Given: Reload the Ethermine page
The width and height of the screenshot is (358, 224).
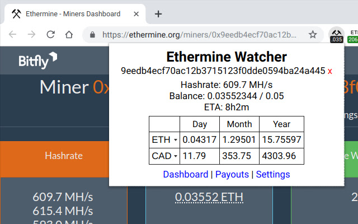Looking at the screenshot, I should click(51, 35).
